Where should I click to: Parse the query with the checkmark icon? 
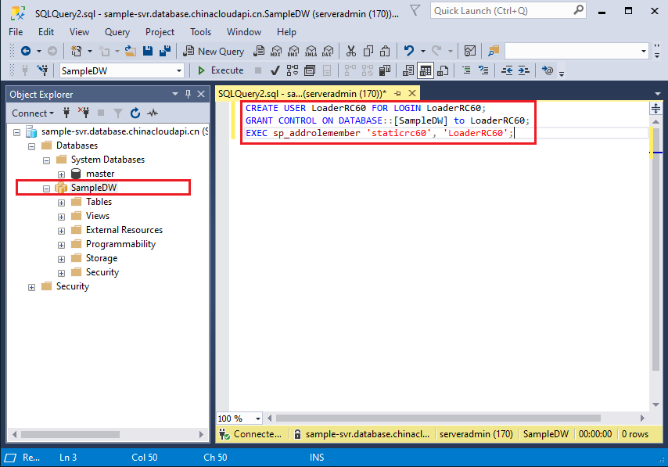(275, 70)
